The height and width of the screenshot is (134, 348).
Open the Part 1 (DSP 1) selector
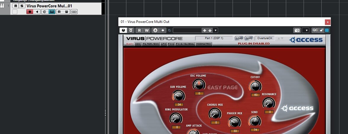214,38
